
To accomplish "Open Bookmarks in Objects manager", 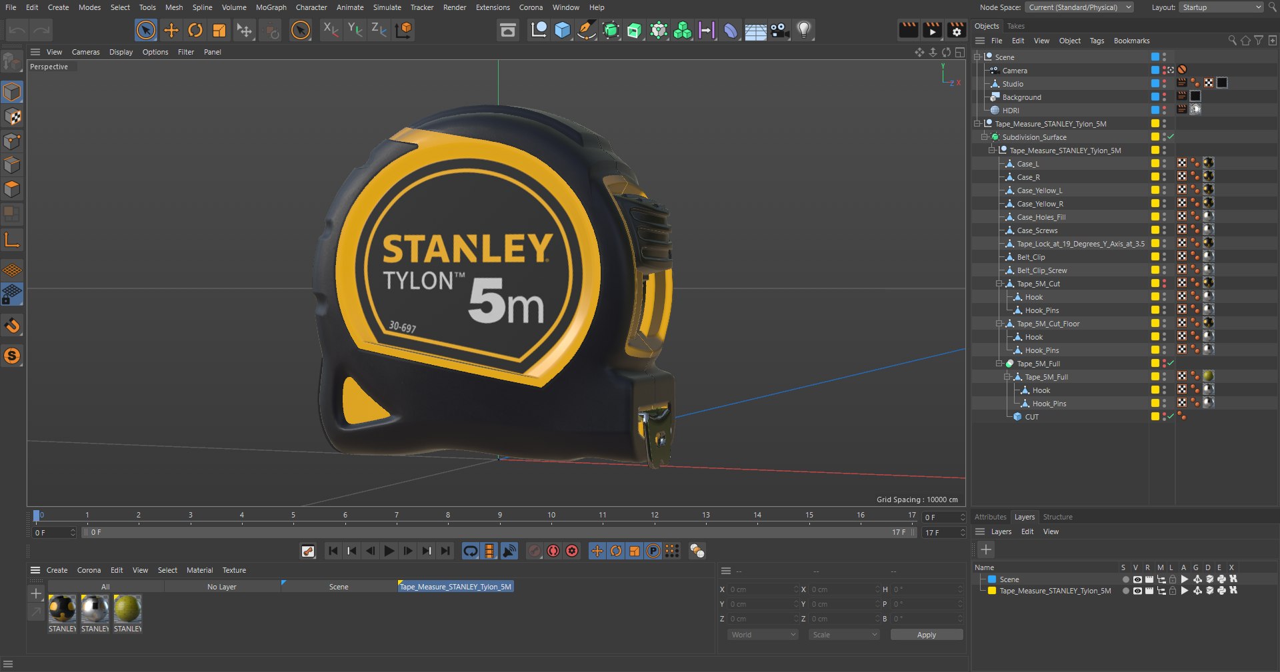I will [1131, 41].
